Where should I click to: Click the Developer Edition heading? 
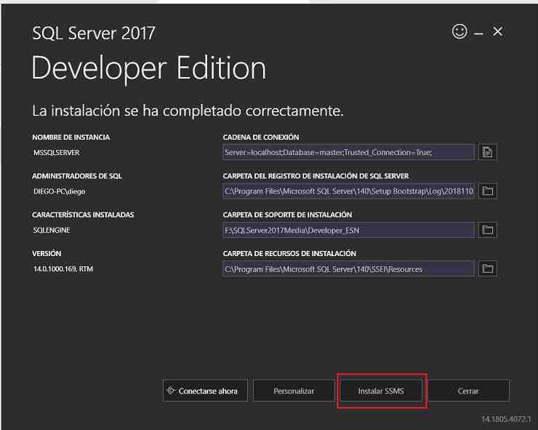pyautogui.click(x=149, y=68)
